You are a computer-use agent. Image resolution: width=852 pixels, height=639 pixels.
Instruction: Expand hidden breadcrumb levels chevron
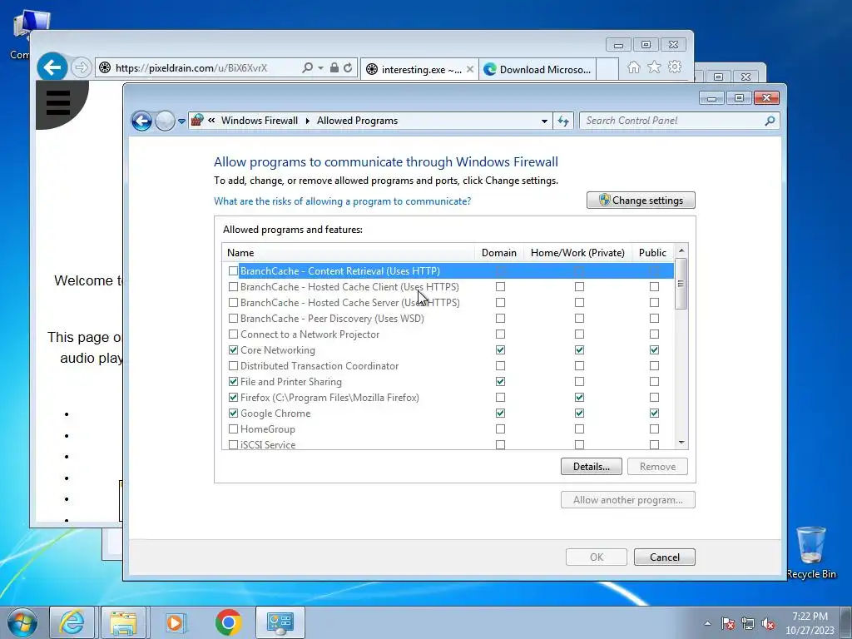(211, 121)
